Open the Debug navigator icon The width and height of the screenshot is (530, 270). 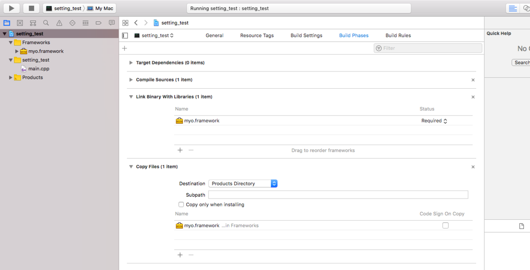(86, 23)
